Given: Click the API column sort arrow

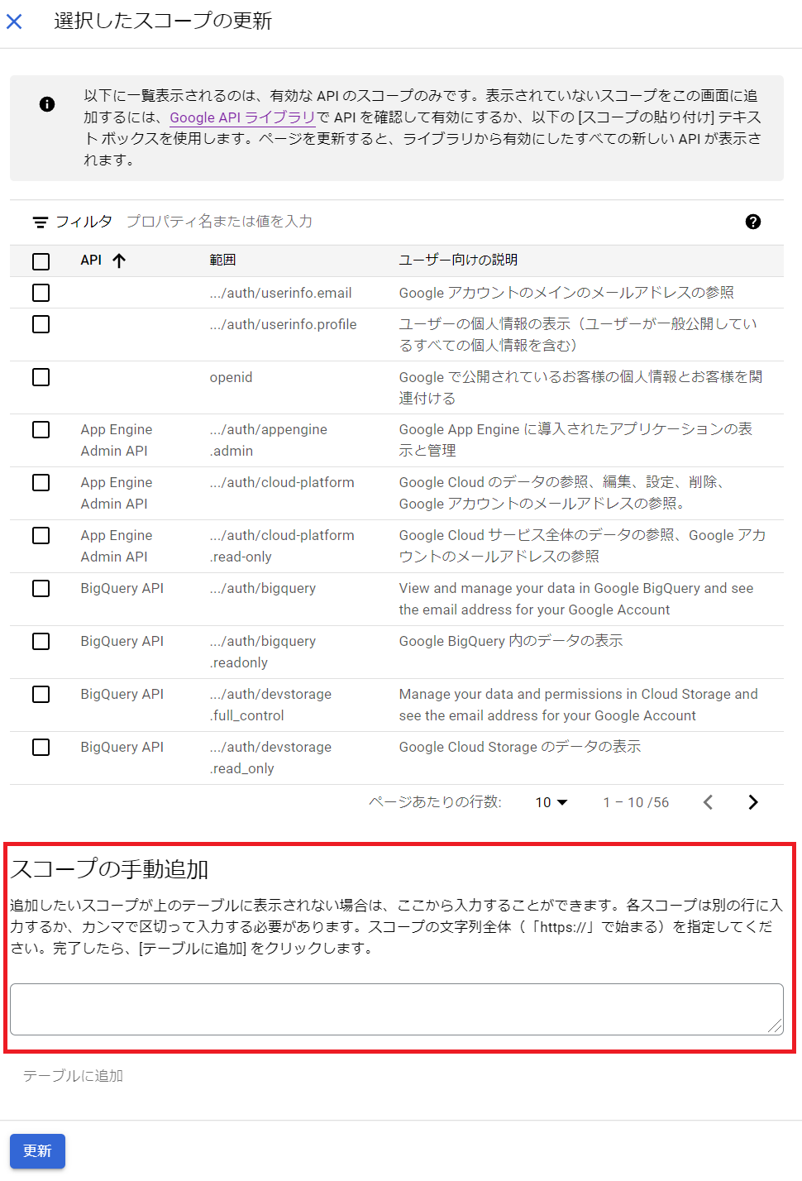Looking at the screenshot, I should click(119, 261).
